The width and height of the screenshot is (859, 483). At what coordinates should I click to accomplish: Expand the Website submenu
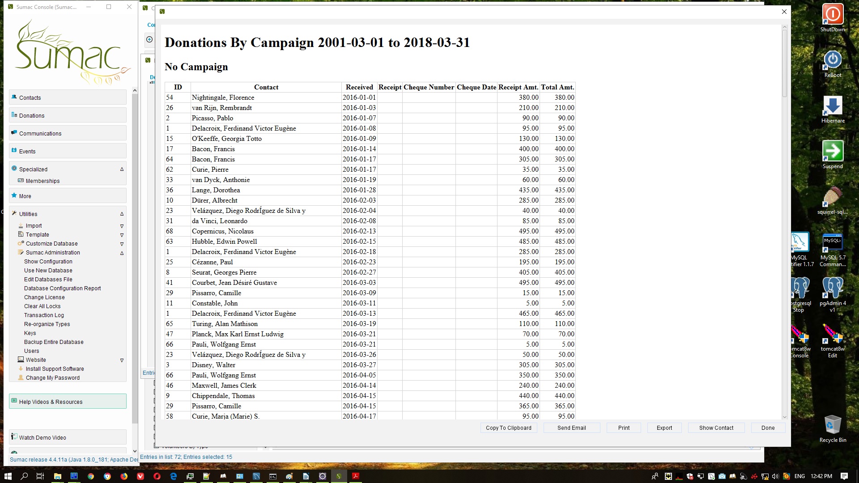point(122,360)
